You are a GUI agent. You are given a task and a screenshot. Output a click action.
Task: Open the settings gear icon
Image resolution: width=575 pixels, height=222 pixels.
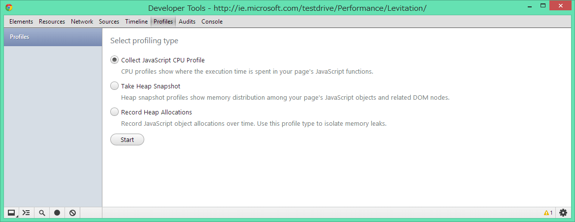pos(563,213)
